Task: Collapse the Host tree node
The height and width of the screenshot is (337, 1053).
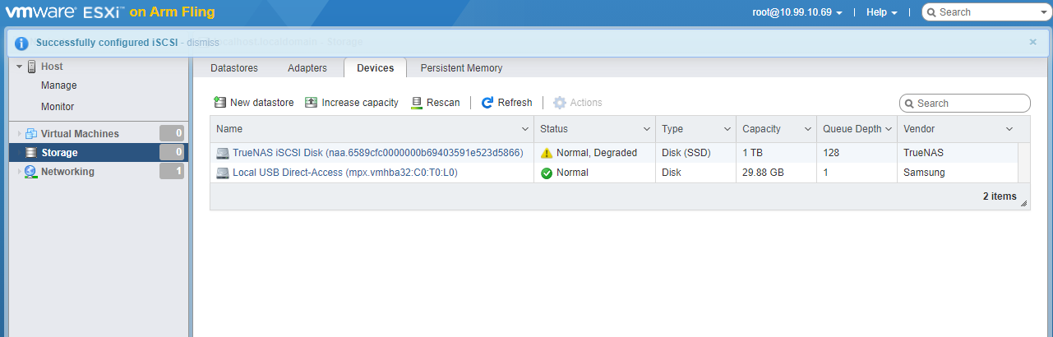Action: click(19, 67)
